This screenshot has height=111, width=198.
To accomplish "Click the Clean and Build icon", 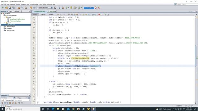I will 63,8.
